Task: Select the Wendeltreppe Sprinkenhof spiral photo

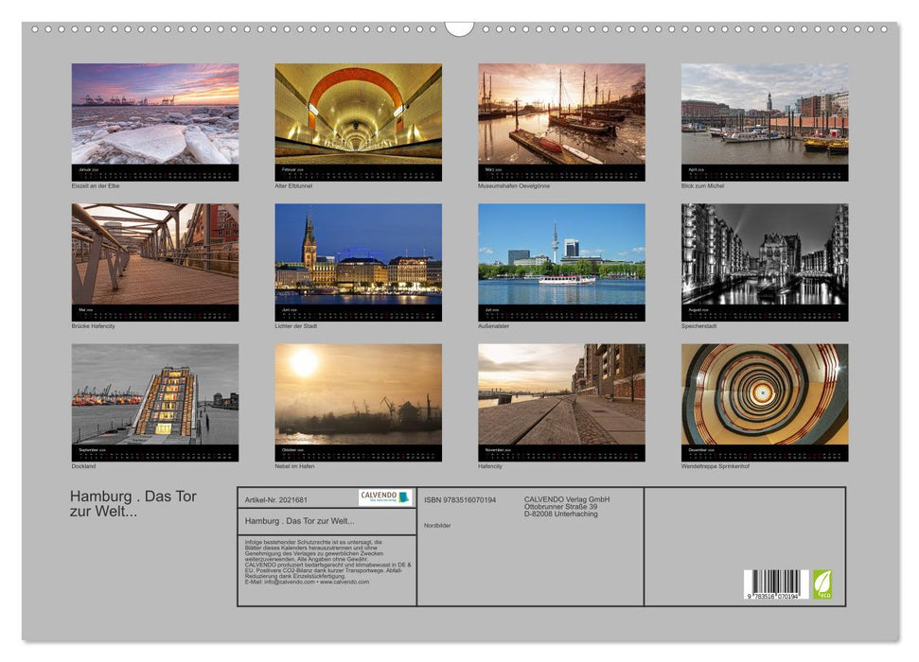Action: pyautogui.click(x=764, y=394)
